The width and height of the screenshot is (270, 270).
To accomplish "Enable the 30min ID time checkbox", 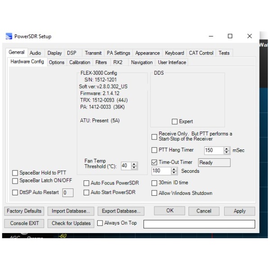I will tap(154, 183).
